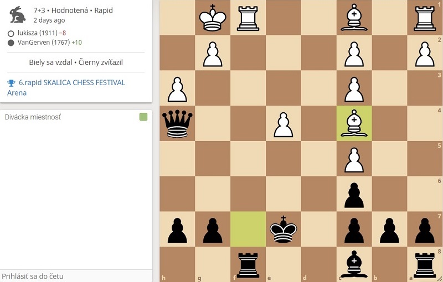
Task: Select the white bishop on c4
Action: [354, 123]
